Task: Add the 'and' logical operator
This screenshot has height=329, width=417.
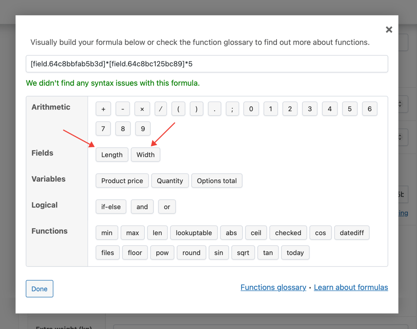Action: pyautogui.click(x=142, y=207)
